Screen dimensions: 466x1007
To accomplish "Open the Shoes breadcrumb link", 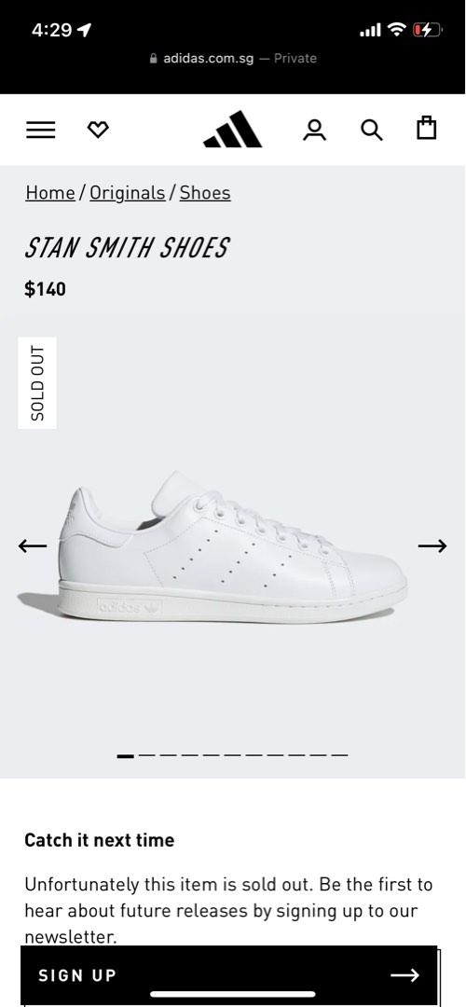I will pos(205,193).
